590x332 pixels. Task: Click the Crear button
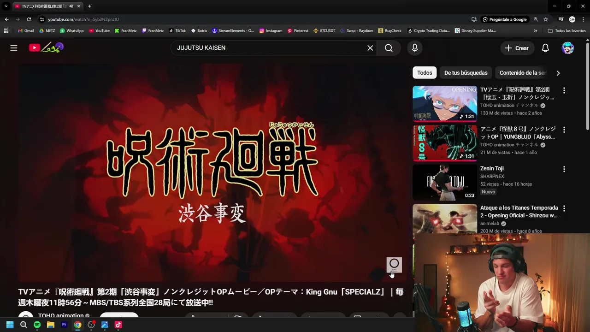click(517, 48)
